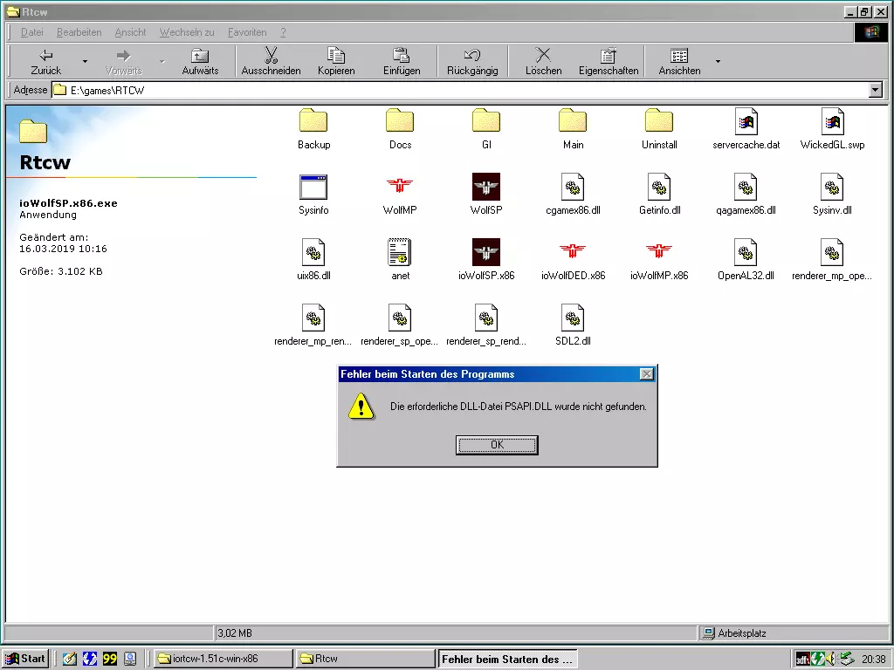The height and width of the screenshot is (670, 894).
Task: Open the Favoriten menu
Action: click(247, 32)
